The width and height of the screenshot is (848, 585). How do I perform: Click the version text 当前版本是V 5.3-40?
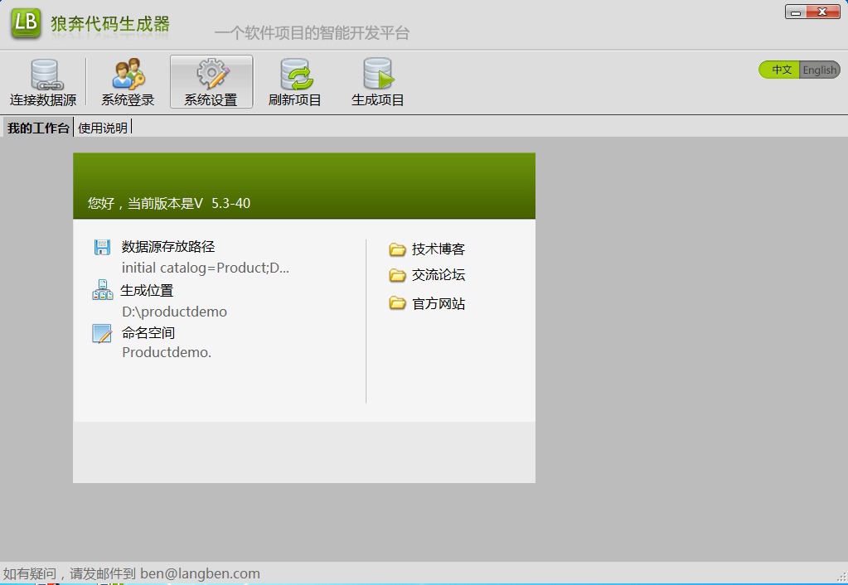pos(189,203)
